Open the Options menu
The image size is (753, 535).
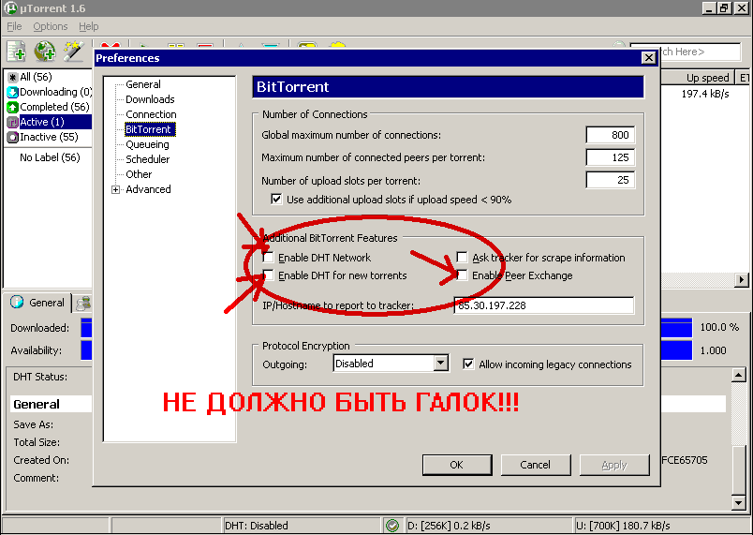[x=50, y=26]
